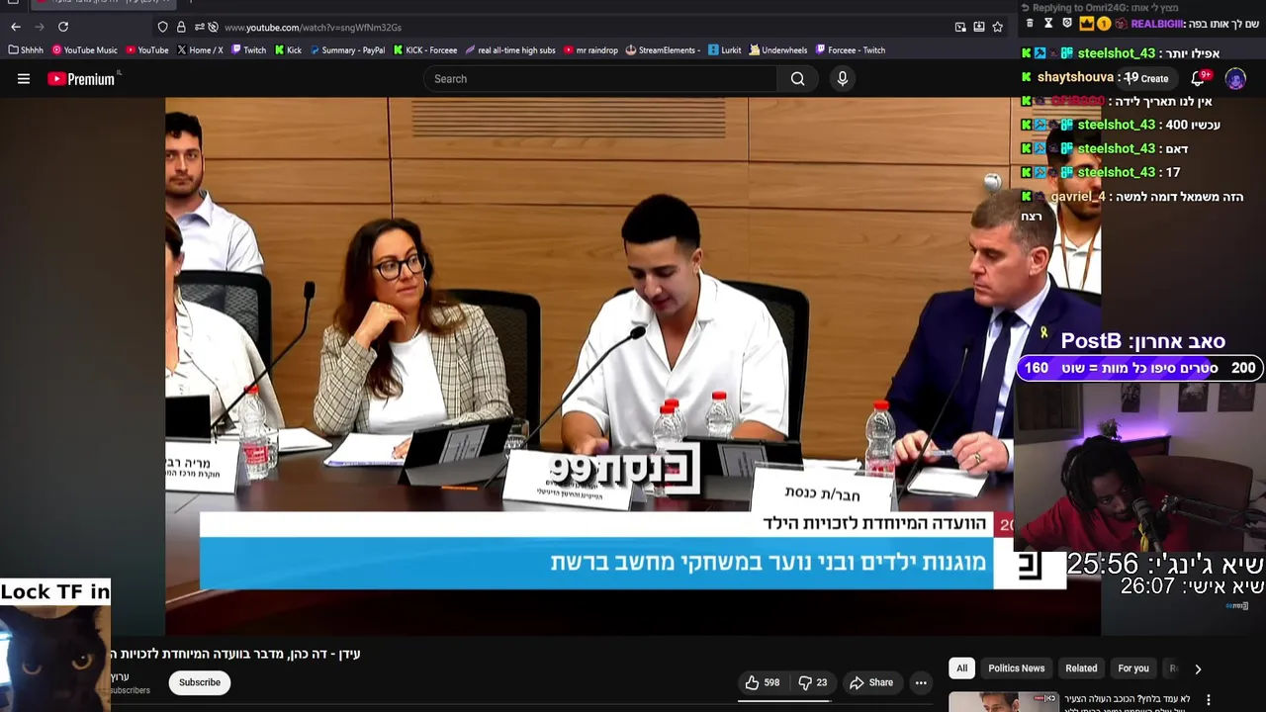Open Lurkit bookmark
The image size is (1266, 712).
click(725, 50)
